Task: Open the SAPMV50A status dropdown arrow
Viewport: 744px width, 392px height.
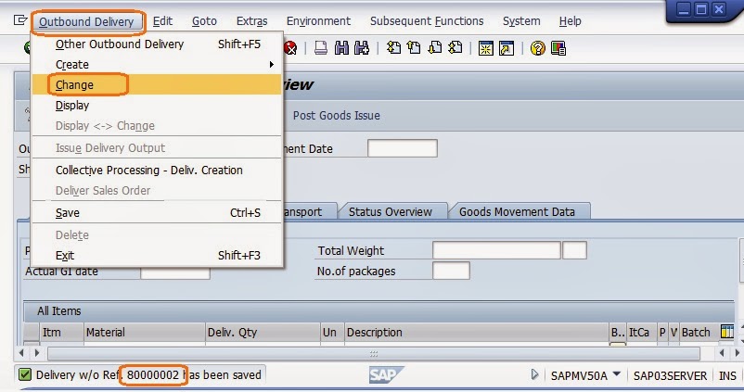Action: coord(616,374)
